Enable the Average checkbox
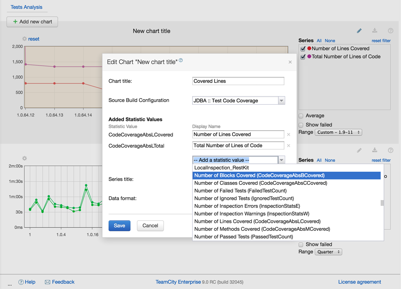 [301, 116]
